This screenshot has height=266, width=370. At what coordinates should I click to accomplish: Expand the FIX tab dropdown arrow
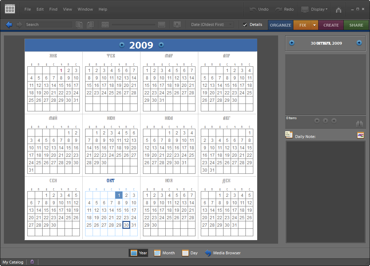pos(315,25)
